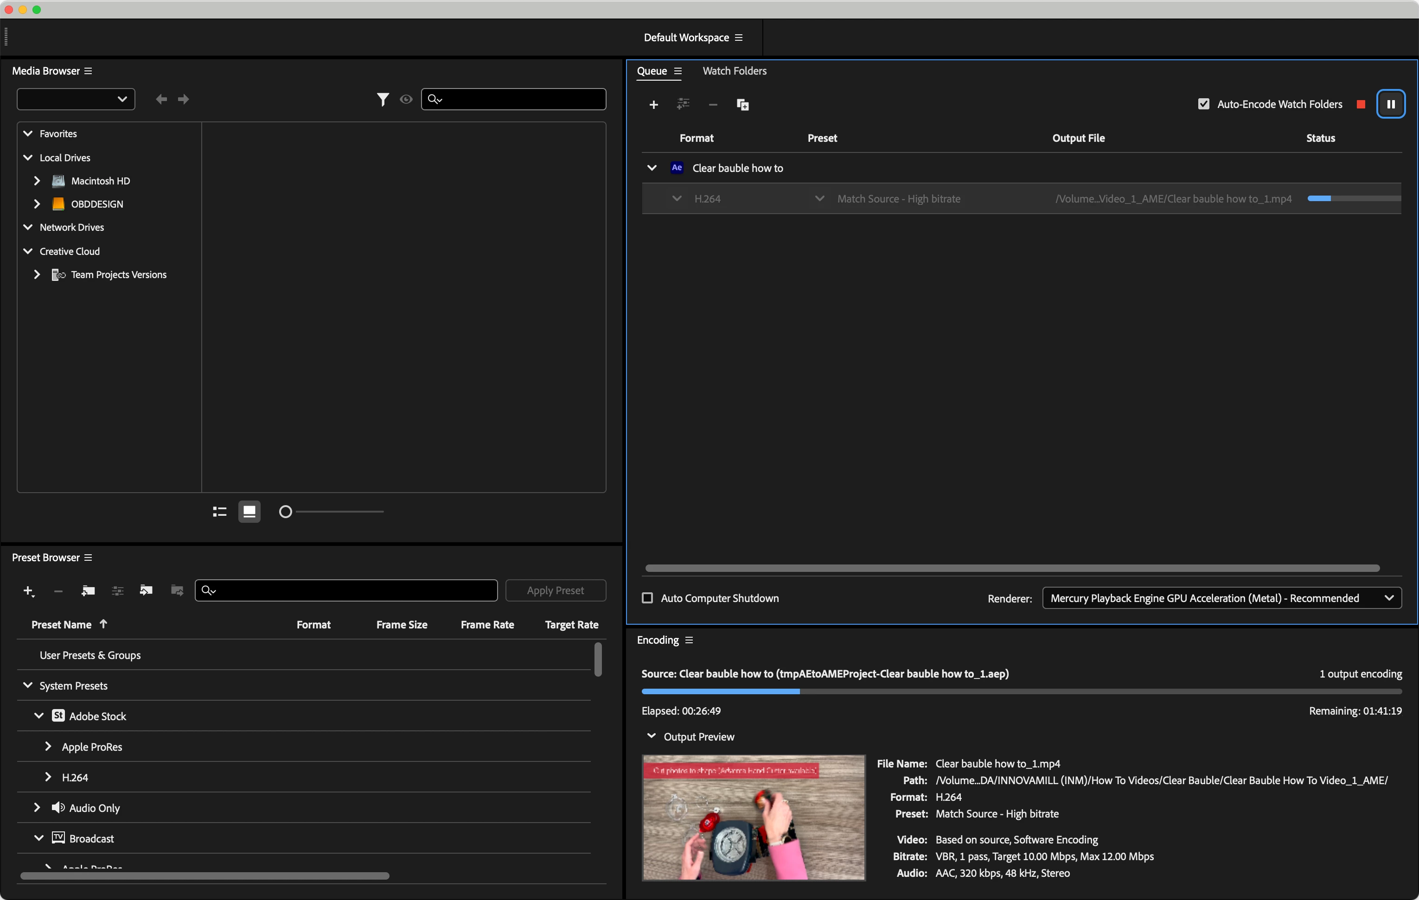Click the Duplicate icon in Queue toolbar
The height and width of the screenshot is (900, 1419).
click(742, 104)
